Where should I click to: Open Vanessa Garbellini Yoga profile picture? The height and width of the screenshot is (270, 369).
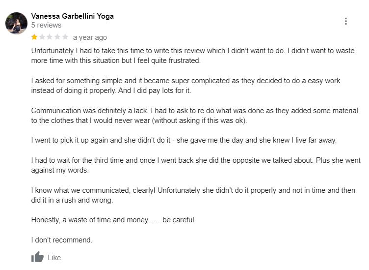coord(16,23)
